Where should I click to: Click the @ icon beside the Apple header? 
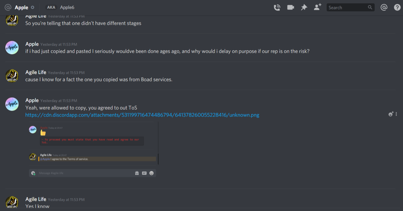[8, 7]
